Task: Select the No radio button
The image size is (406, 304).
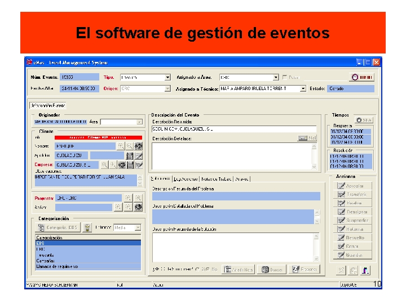Action: (x=208, y=269)
